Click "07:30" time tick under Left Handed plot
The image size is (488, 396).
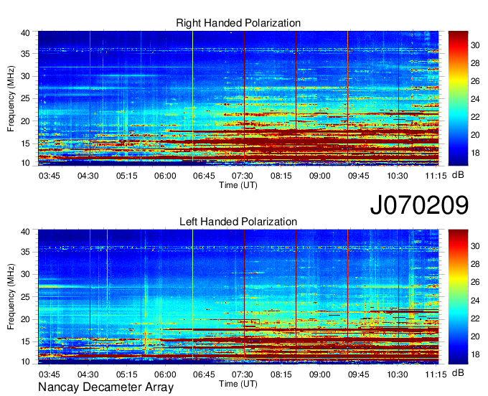243,374
